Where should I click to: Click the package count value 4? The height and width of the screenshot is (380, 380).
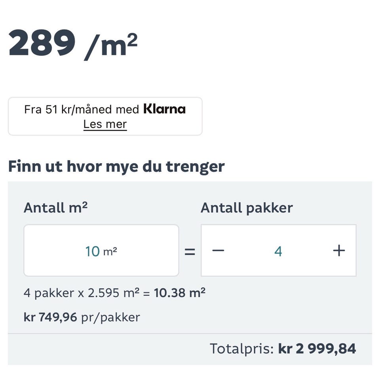[x=278, y=251]
